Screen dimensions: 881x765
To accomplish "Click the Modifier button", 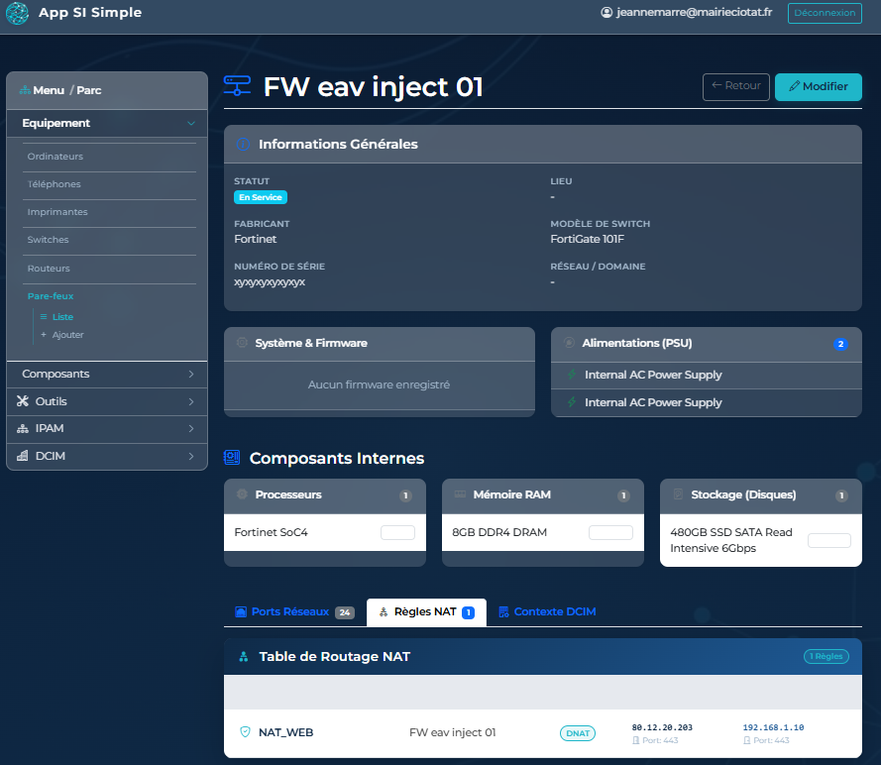I will [x=819, y=86].
